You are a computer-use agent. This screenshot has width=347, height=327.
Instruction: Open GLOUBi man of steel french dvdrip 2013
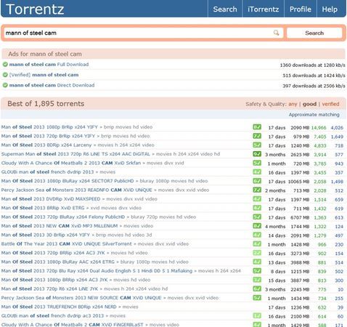[x=47, y=171]
